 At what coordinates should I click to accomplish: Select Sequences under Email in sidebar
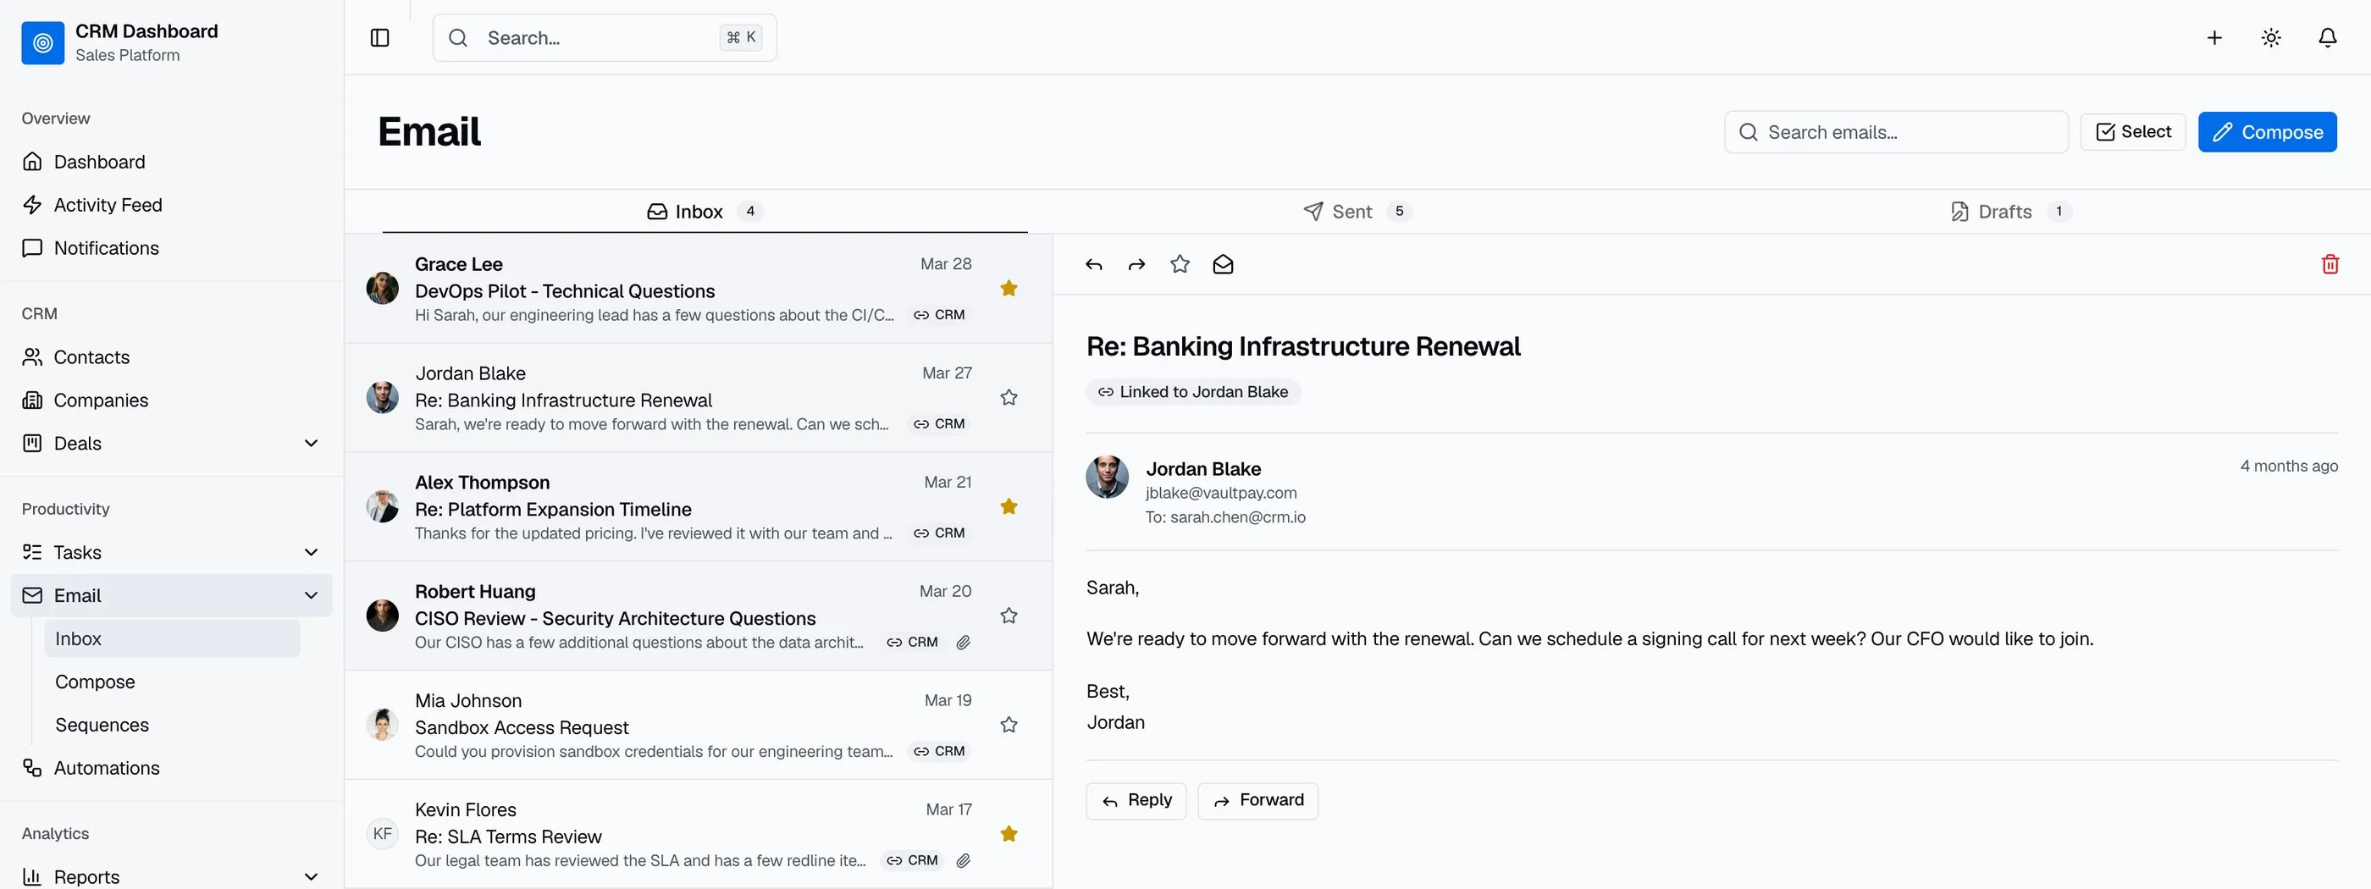click(172, 726)
